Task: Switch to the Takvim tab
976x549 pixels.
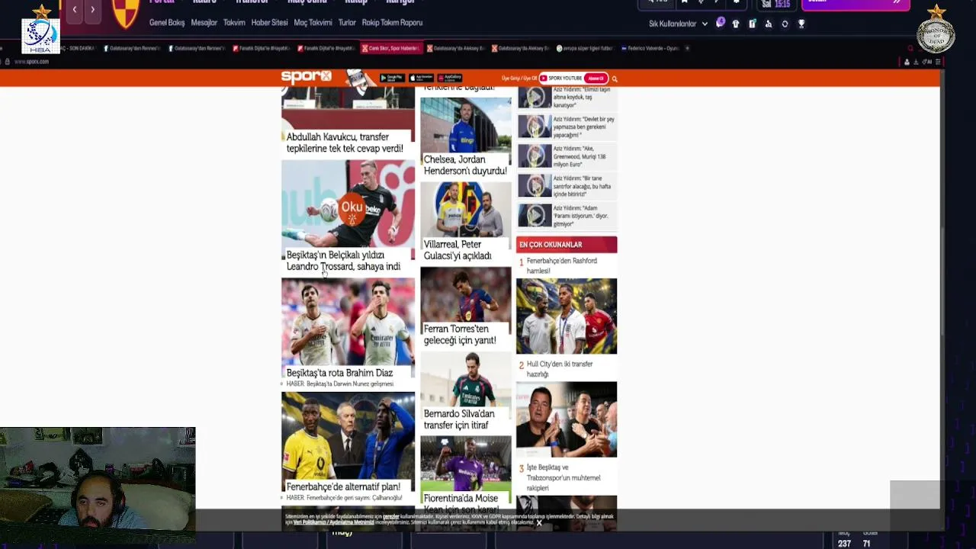Action: (x=234, y=23)
